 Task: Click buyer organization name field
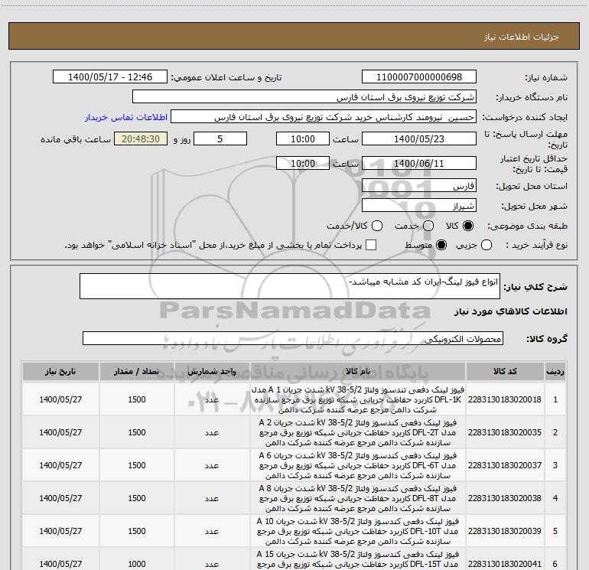[304, 97]
